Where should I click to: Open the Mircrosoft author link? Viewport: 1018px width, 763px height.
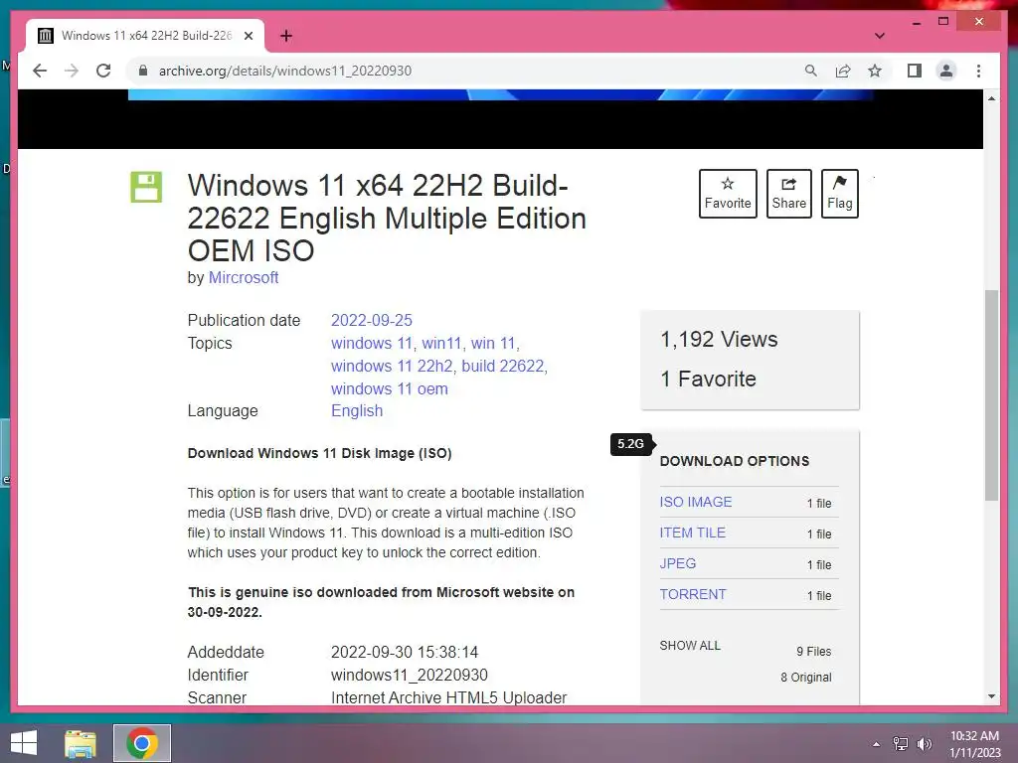tap(244, 278)
